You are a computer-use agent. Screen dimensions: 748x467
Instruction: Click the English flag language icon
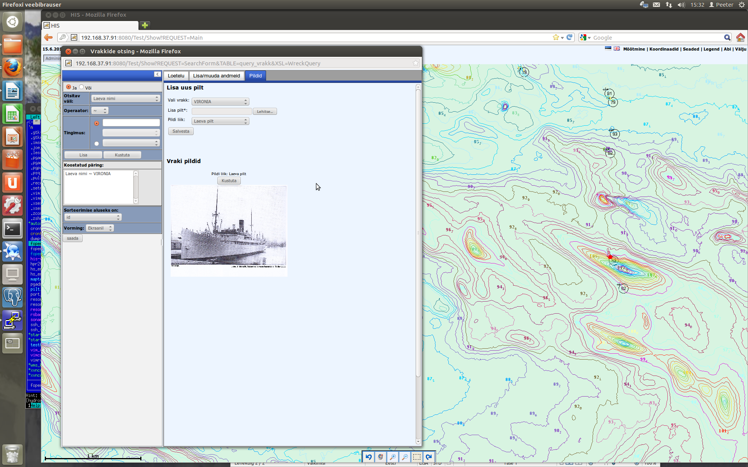point(617,49)
